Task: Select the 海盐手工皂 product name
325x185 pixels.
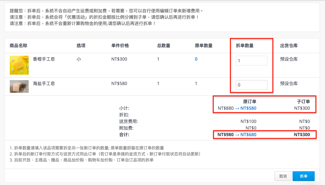Action: (44, 84)
